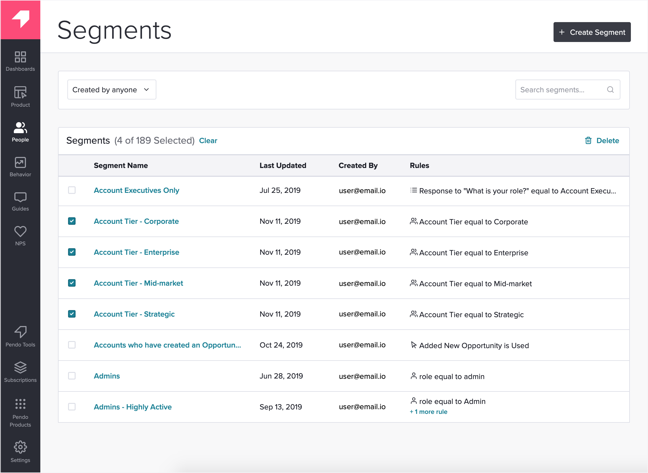This screenshot has height=473, width=648.
Task: Open the Product section icon
Action: [x=20, y=93]
